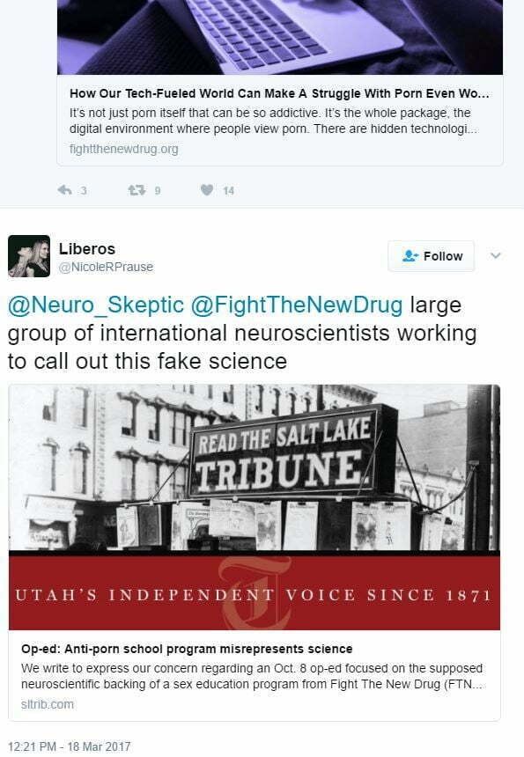
Task: Open the @FightTheNewDrug mention
Action: coord(297,305)
